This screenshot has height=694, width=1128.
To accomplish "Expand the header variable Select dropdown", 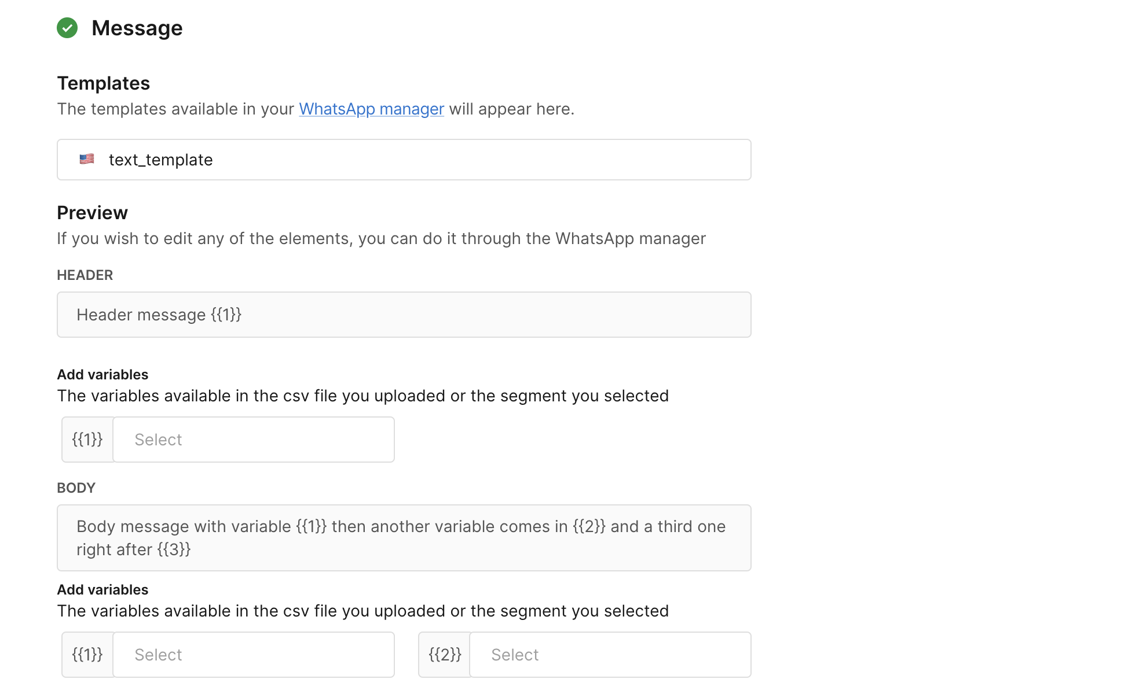I will [254, 440].
